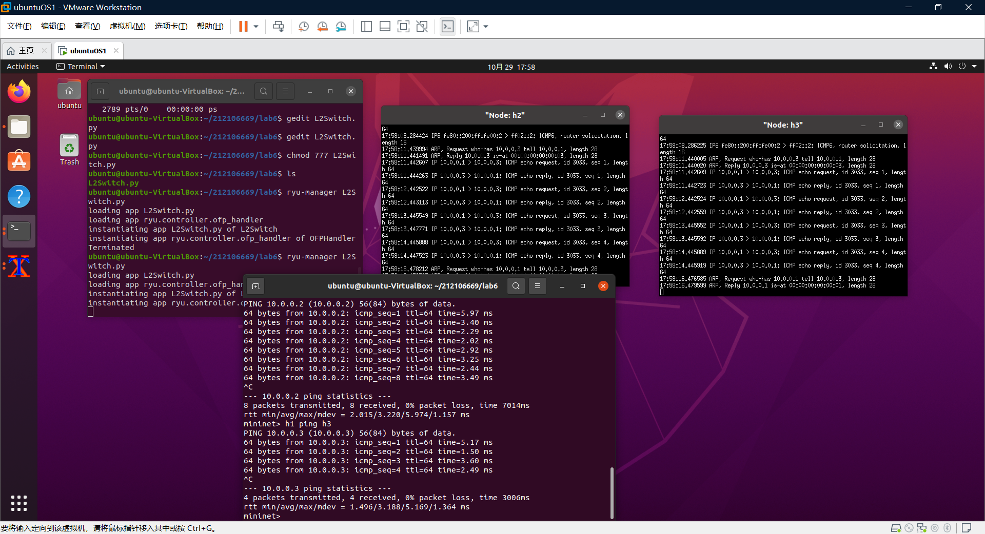Screen dimensions: 985x534
Task: Click the "2789 pts/0 00:00:00 ps" line
Action: click(x=160, y=109)
